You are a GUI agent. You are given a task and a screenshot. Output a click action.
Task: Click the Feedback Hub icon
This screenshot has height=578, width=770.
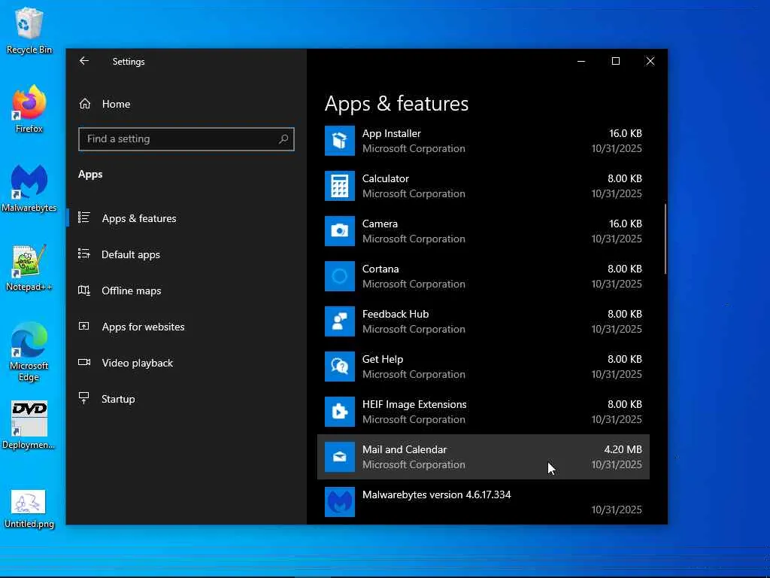click(x=339, y=321)
